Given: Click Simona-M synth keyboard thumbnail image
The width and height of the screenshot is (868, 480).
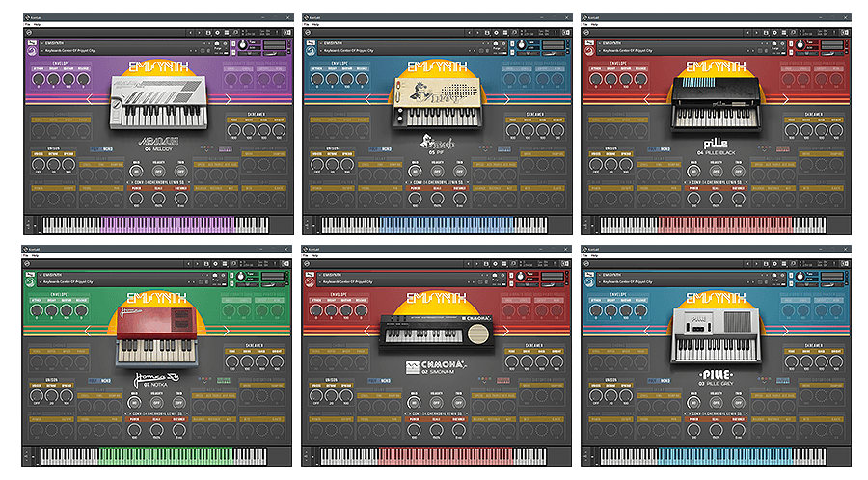Looking at the screenshot, I should pos(436,333).
